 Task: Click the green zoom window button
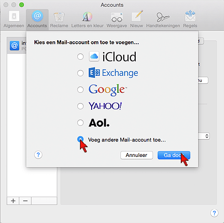21,5
